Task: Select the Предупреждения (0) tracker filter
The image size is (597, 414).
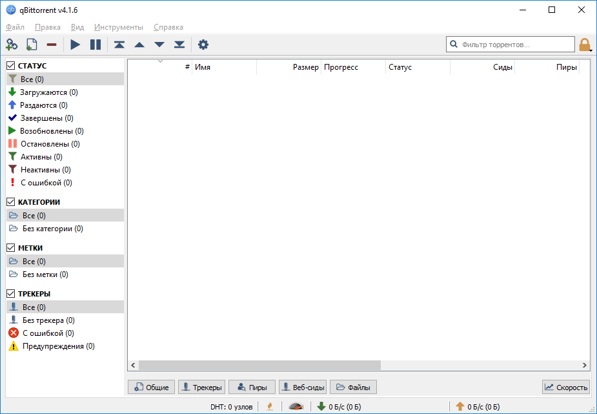Action: 65,346
